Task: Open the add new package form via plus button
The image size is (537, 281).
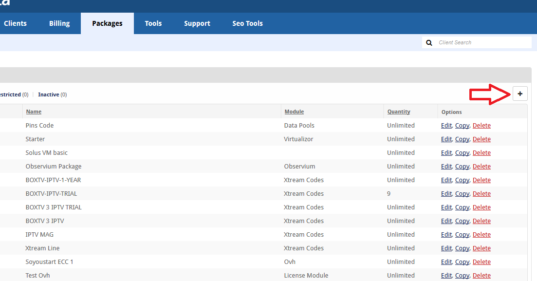Action: coord(520,94)
